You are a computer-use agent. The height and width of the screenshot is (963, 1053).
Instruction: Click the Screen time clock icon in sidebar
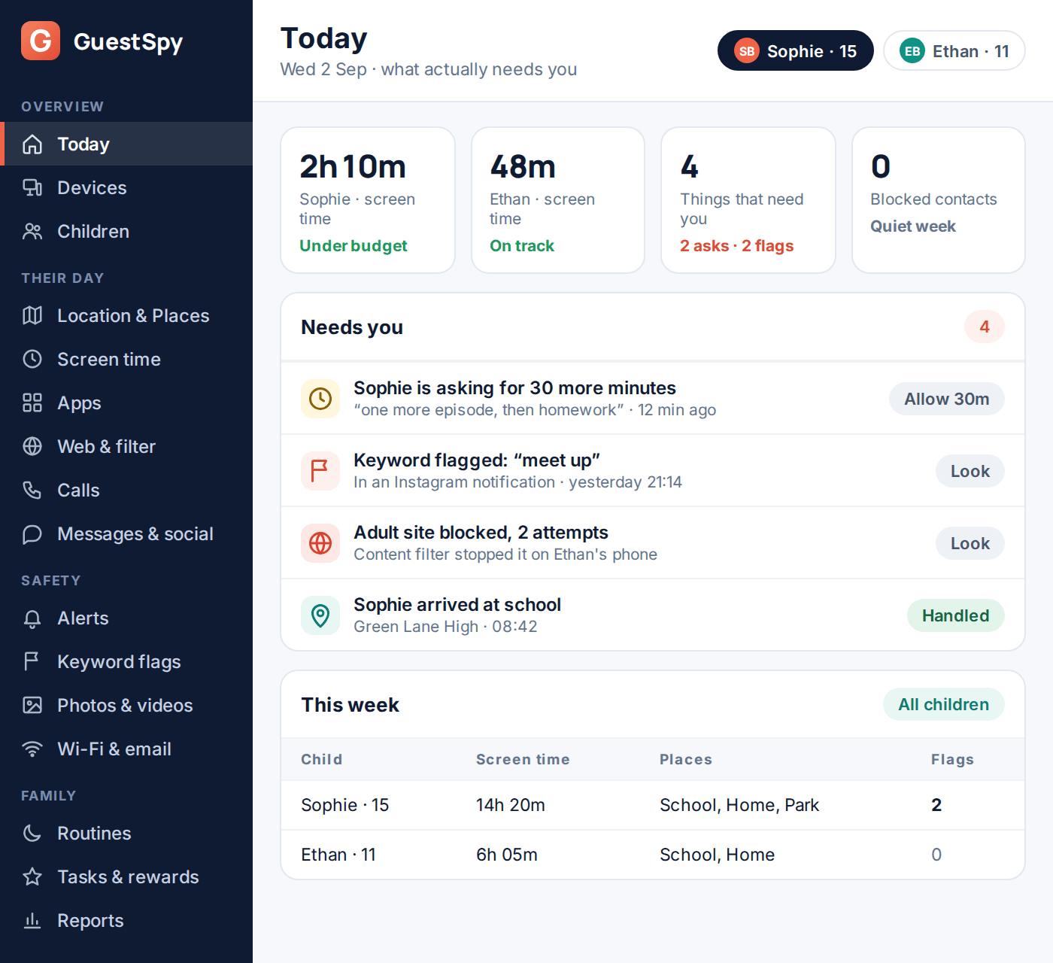click(32, 359)
